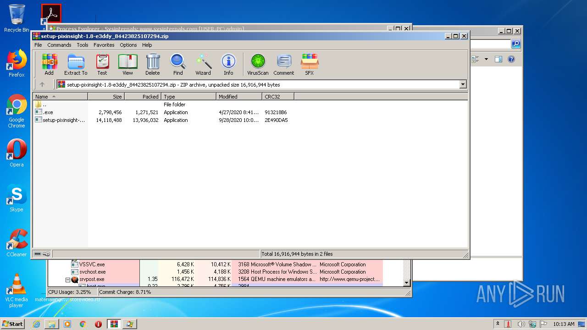Open the Commands menu
Viewport: 587px width, 330px height.
point(59,45)
